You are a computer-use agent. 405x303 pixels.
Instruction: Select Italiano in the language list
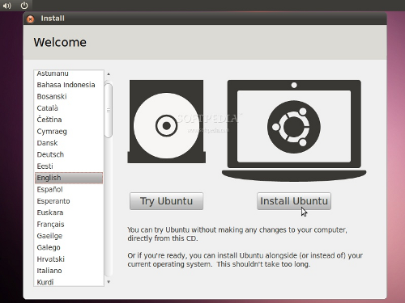69,271
